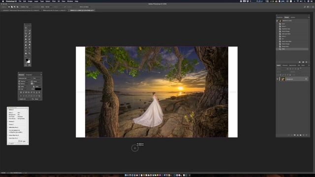Open the workspace switcher icon in options bar
The image size is (315, 177).
coord(309,7)
